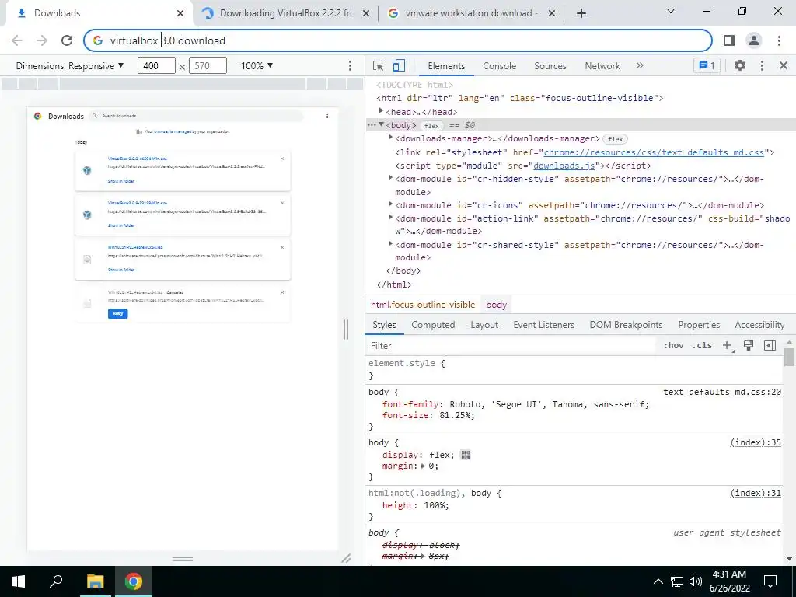Open the flexbox editor icon beside display: flex
The image size is (796, 597).
pos(465,454)
